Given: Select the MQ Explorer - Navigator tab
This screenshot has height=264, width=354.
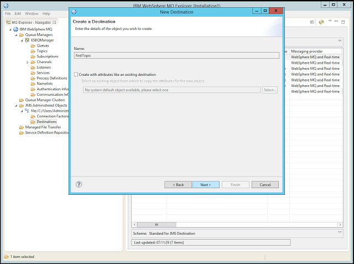Looking at the screenshot, I should click(31, 22).
